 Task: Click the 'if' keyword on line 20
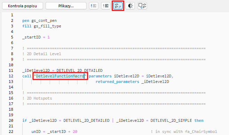click(24, 120)
